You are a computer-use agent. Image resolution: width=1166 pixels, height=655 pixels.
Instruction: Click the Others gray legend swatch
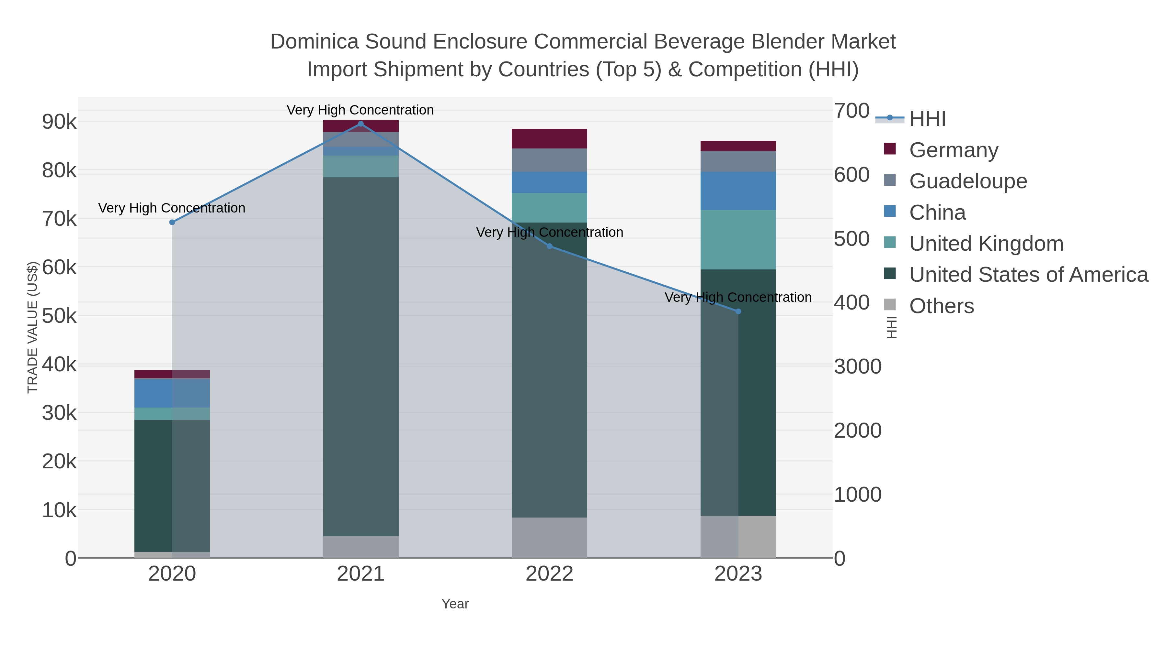(890, 305)
